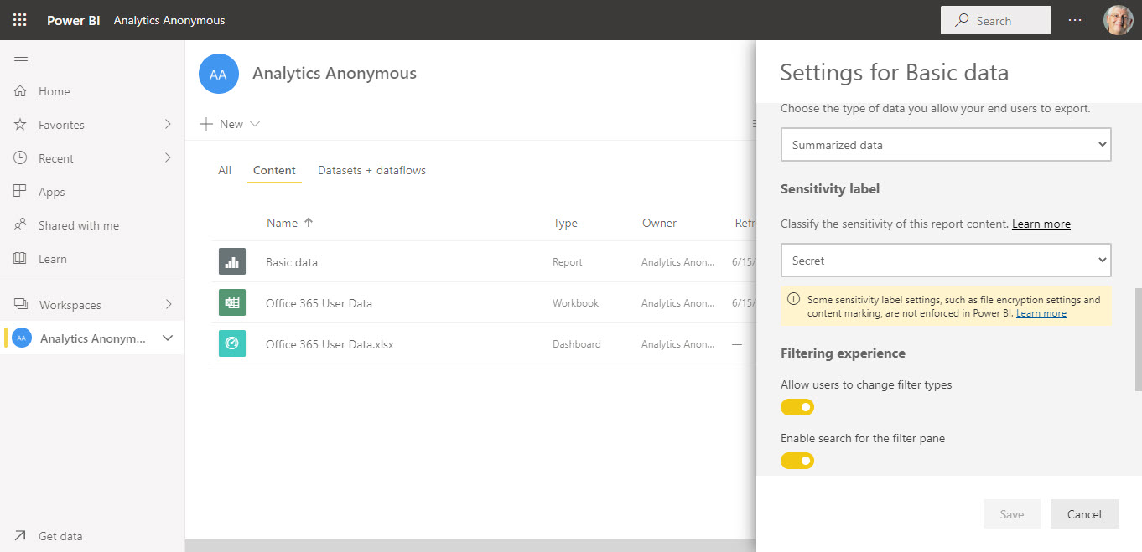Click the horizontal scrollbar below content list
Screen dimensions: 1142x552
[470, 545]
